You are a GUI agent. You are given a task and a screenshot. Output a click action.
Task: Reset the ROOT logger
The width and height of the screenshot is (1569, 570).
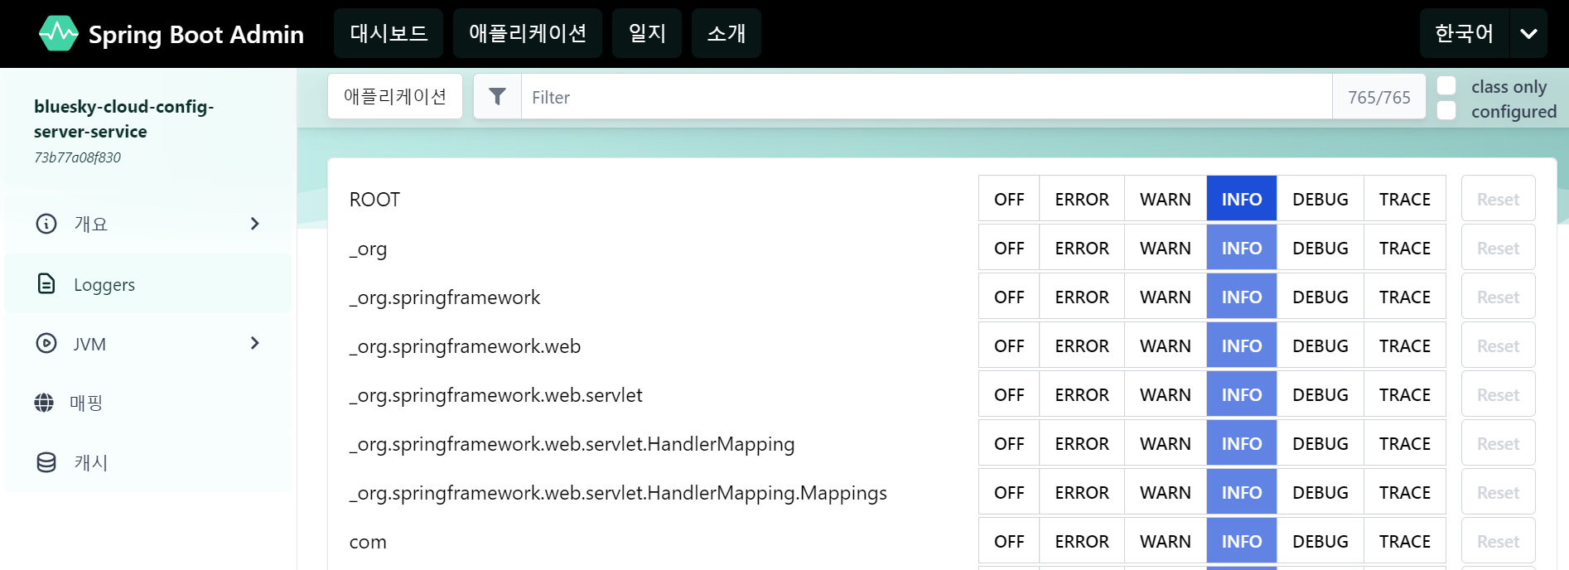coord(1498,199)
